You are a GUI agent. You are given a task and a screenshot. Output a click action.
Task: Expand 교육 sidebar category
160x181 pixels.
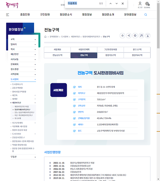pos(23,39)
